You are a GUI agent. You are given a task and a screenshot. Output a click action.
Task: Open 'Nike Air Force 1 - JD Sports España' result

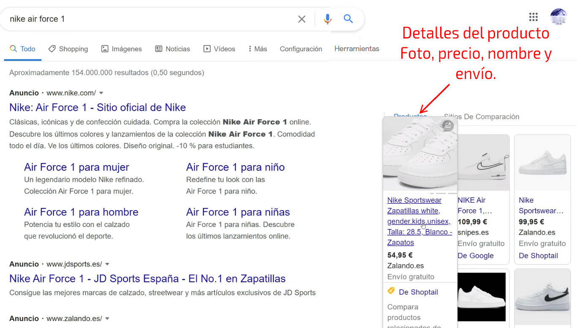147,279
